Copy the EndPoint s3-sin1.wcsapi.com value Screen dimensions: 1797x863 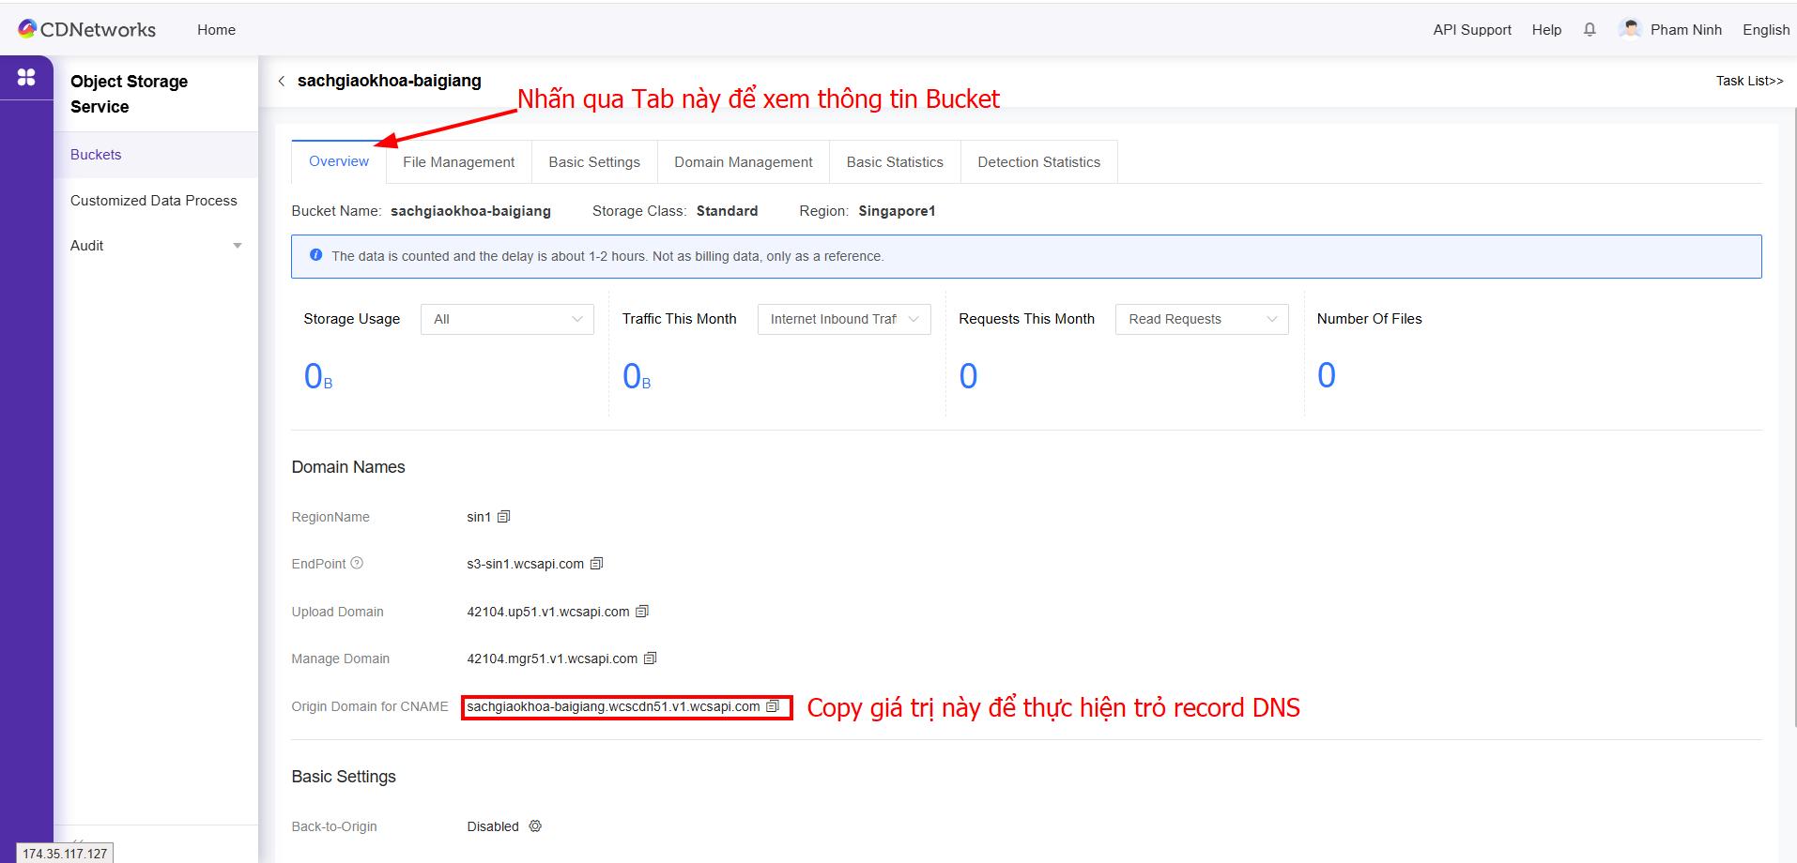pyautogui.click(x=596, y=564)
